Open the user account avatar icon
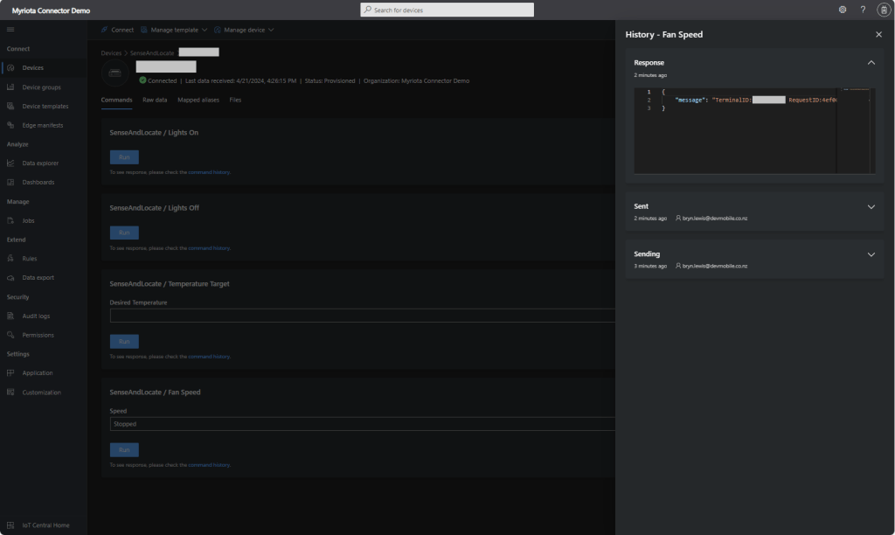Viewport: 895px width, 535px height. 883,10
